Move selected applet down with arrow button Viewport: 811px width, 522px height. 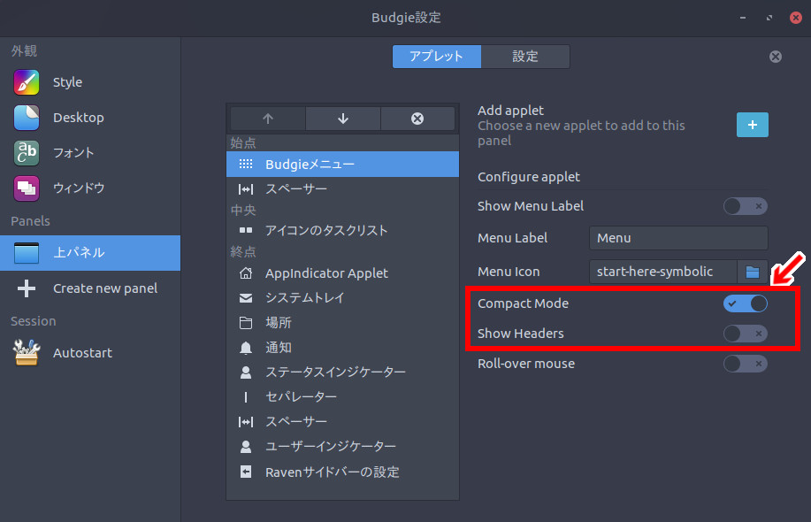point(343,119)
